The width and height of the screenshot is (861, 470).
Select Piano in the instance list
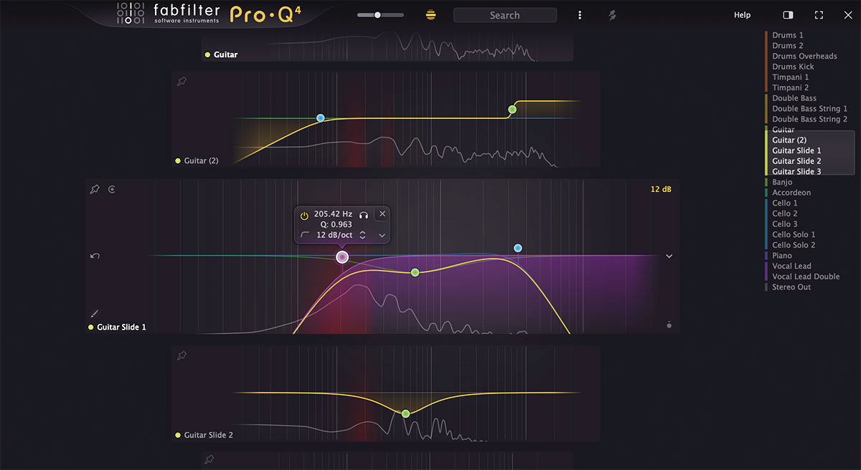(782, 256)
